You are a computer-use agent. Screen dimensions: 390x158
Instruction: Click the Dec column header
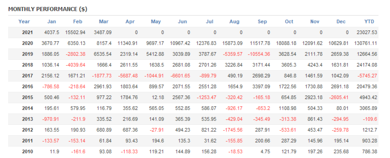(x=341, y=21)
